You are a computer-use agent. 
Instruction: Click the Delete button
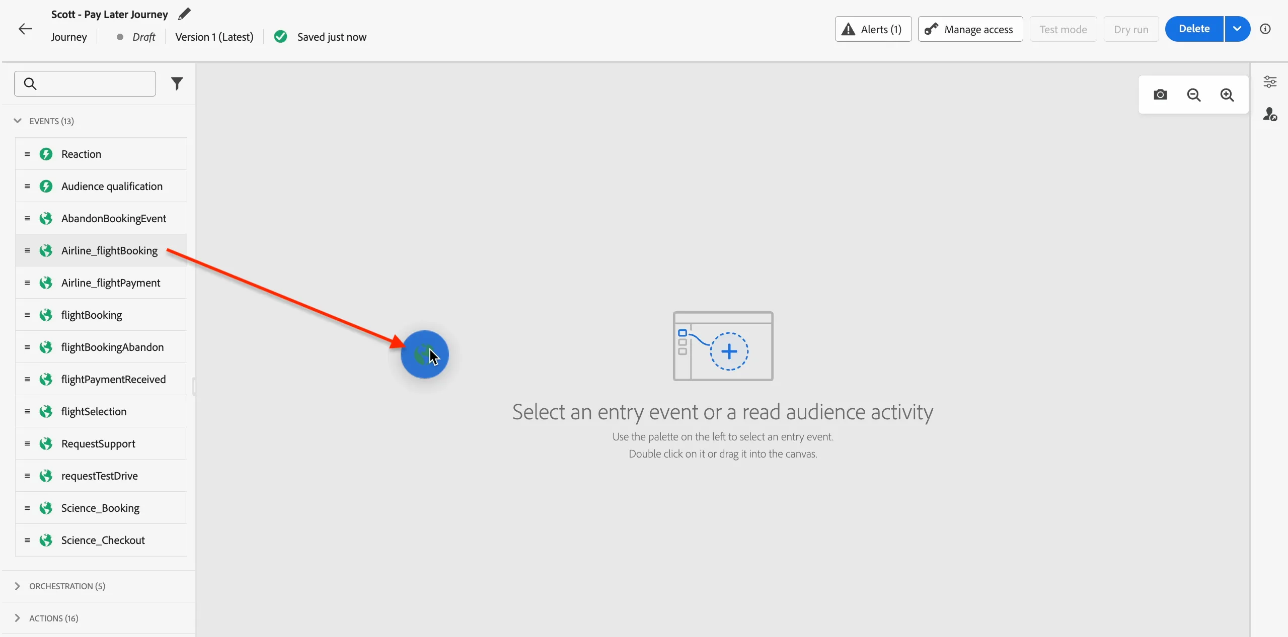click(x=1194, y=29)
